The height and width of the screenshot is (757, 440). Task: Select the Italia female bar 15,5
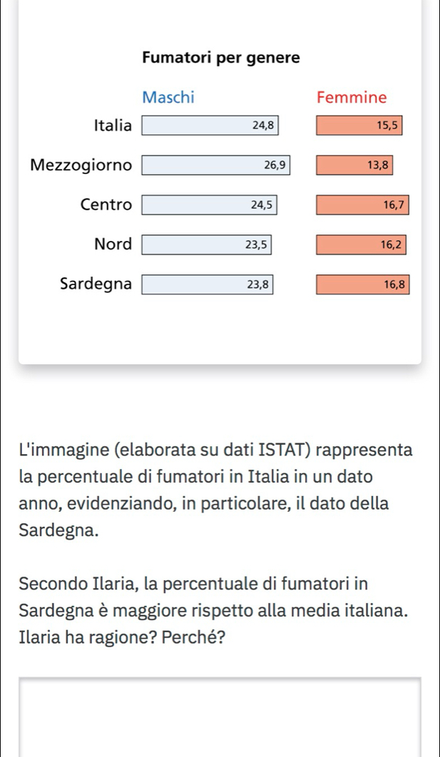tap(360, 125)
